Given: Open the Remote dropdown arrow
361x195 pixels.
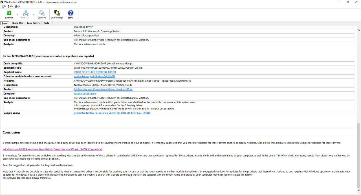Looking at the screenshot, I should click(x=34, y=14).
